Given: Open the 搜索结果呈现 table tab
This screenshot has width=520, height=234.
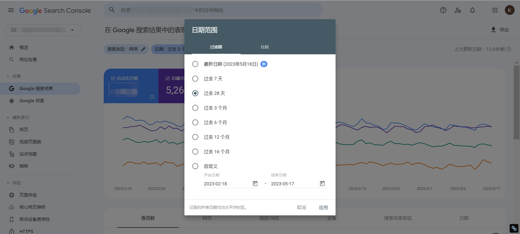Looking at the screenshot, I should pos(398,218).
